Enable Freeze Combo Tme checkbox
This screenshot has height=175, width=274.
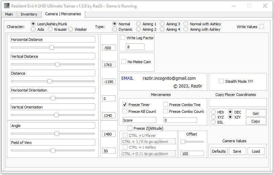click(165, 104)
